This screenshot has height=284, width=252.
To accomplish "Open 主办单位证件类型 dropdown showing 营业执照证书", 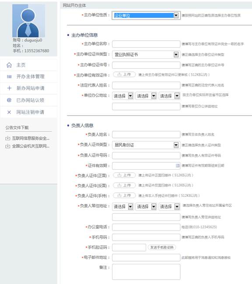I will click(146, 54).
